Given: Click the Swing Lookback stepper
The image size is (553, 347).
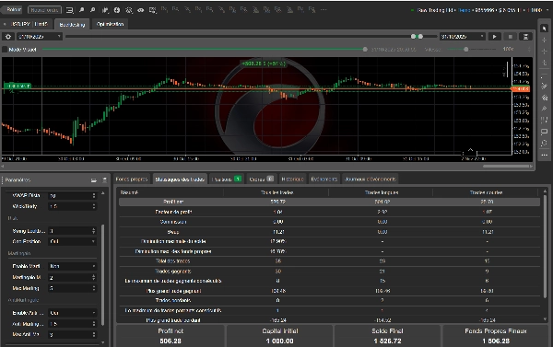Looking at the screenshot, I should (x=94, y=231).
